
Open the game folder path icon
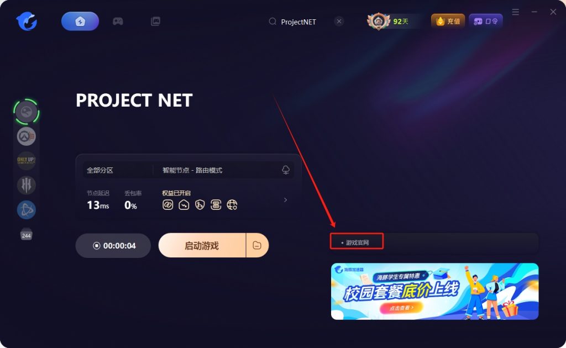pos(257,246)
